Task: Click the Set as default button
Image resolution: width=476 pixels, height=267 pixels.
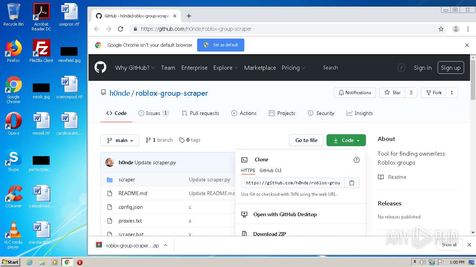Action: 221,45
